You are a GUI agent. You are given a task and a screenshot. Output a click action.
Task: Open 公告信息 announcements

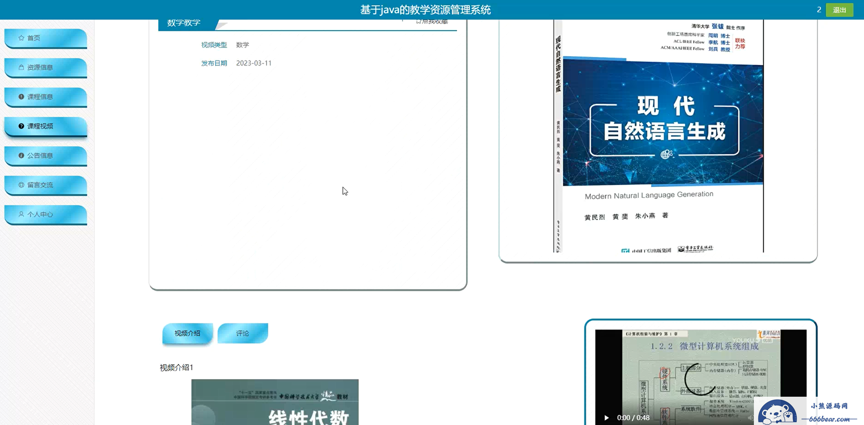coord(46,156)
